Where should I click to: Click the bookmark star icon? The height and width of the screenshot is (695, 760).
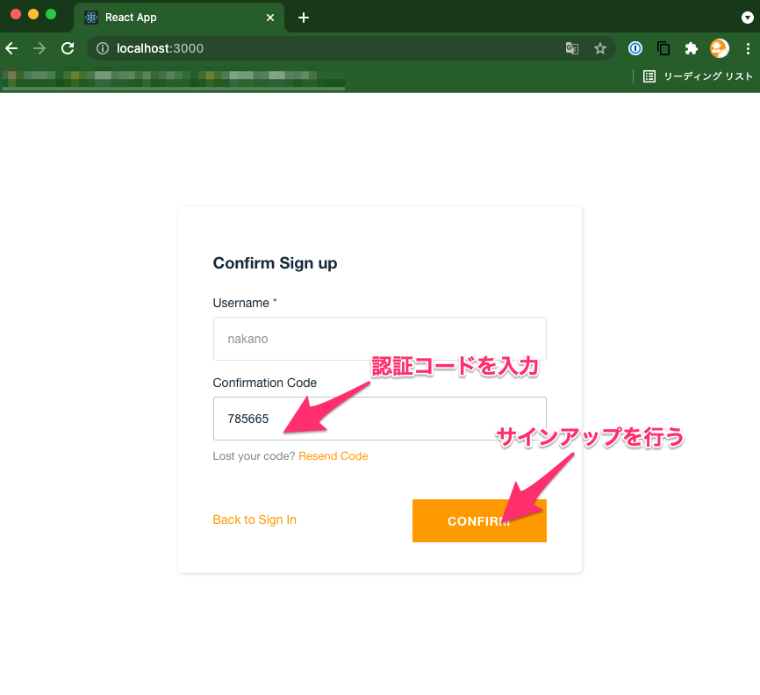pos(600,48)
